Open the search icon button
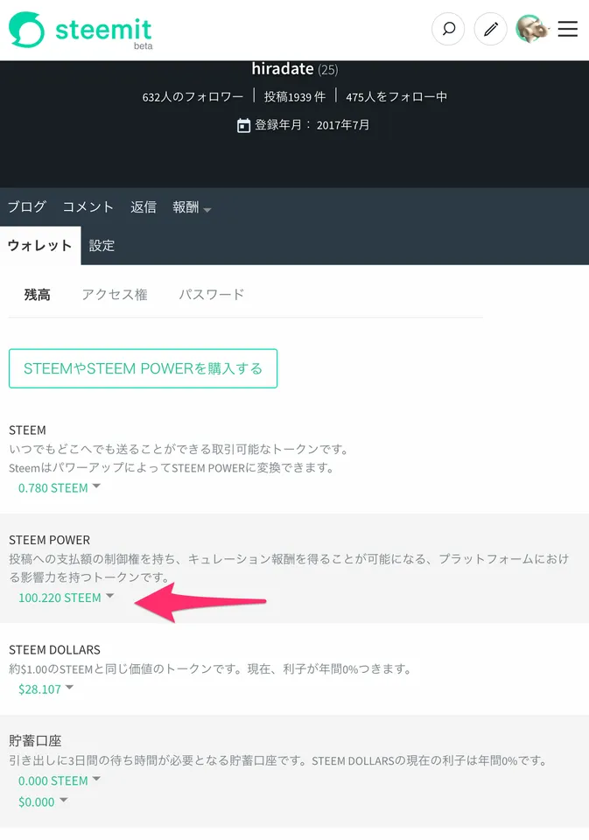Viewport: 589px width, 840px height. 448,28
